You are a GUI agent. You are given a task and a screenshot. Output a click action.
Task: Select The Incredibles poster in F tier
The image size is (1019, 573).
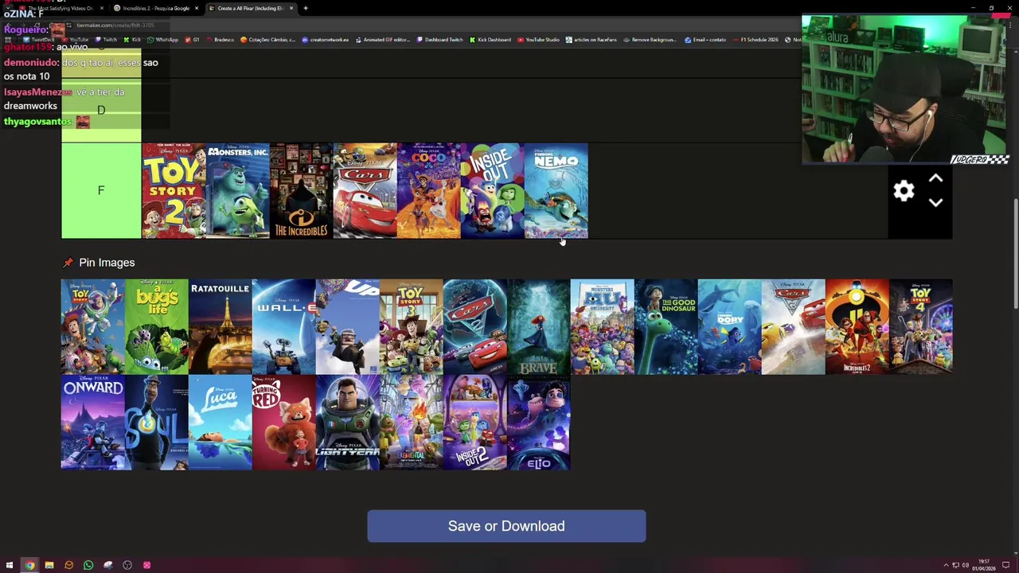click(301, 191)
